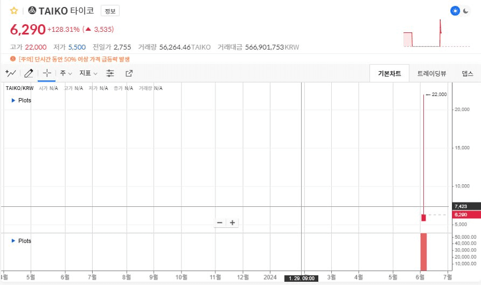The width and height of the screenshot is (481, 285).
Task: Click the 7,423 crosshair price label
Action: pos(466,206)
